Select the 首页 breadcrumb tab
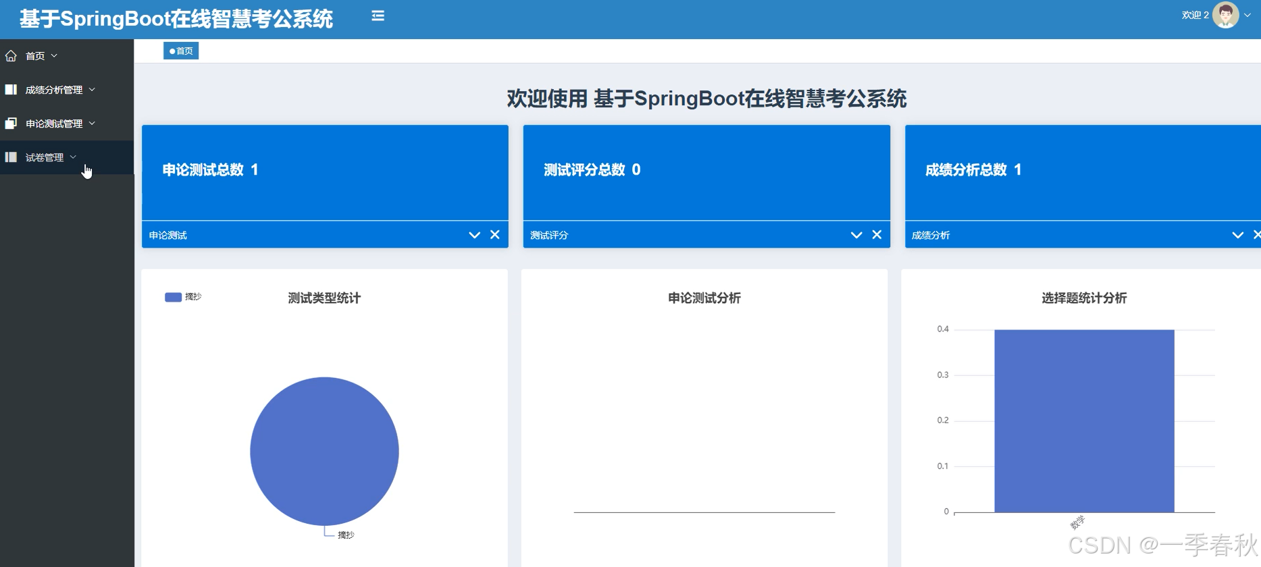Image resolution: width=1261 pixels, height=567 pixels. click(x=181, y=51)
